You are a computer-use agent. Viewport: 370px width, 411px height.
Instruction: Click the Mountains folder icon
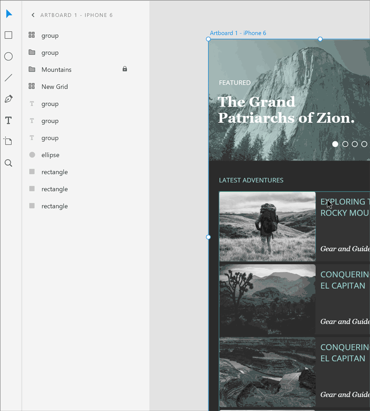point(32,69)
